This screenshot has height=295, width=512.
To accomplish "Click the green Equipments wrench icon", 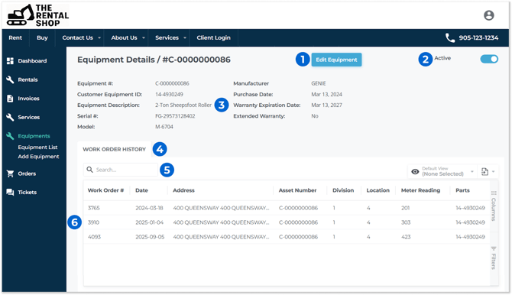I will 10,136.
